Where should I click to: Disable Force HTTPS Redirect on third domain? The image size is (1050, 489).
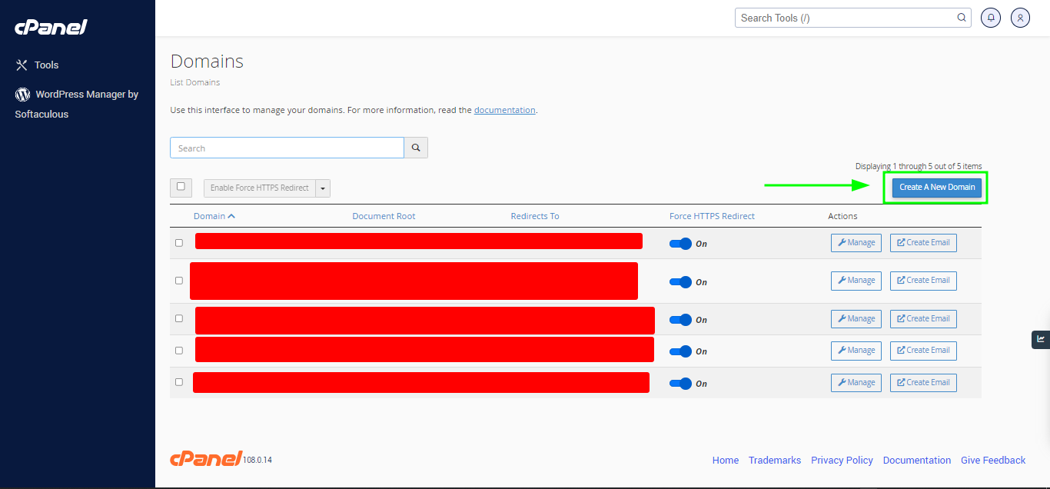680,320
